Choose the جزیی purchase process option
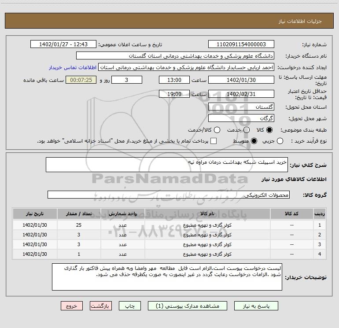 pos(280,141)
